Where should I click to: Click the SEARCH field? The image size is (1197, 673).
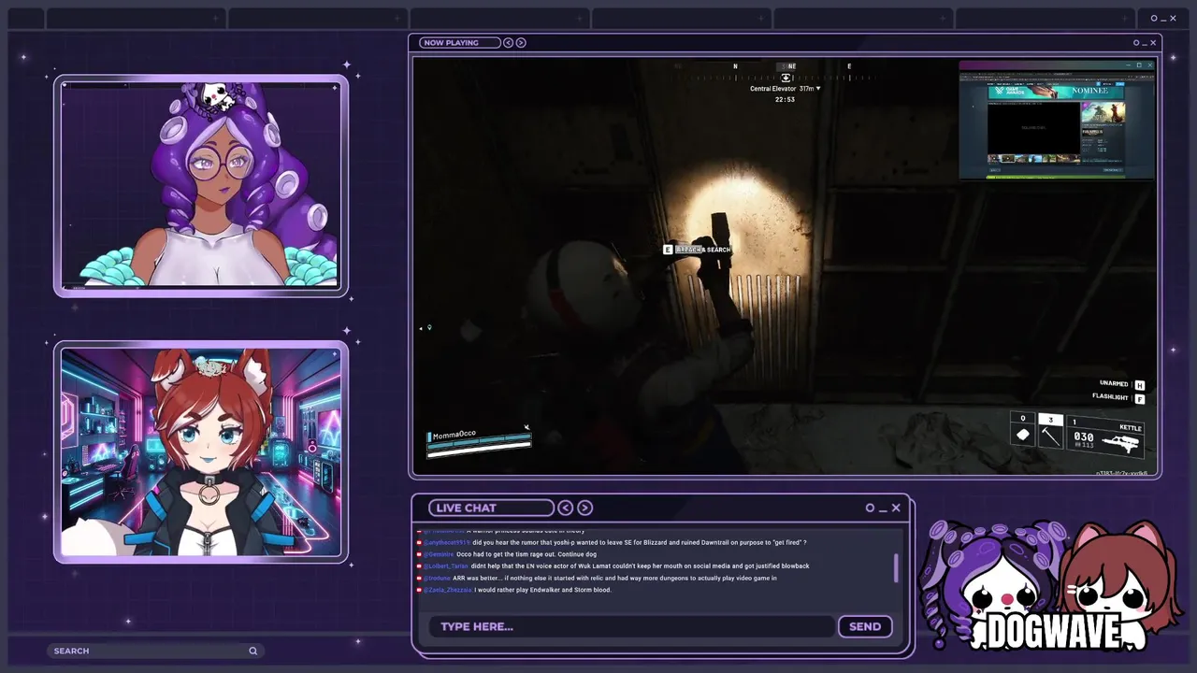pyautogui.click(x=155, y=651)
